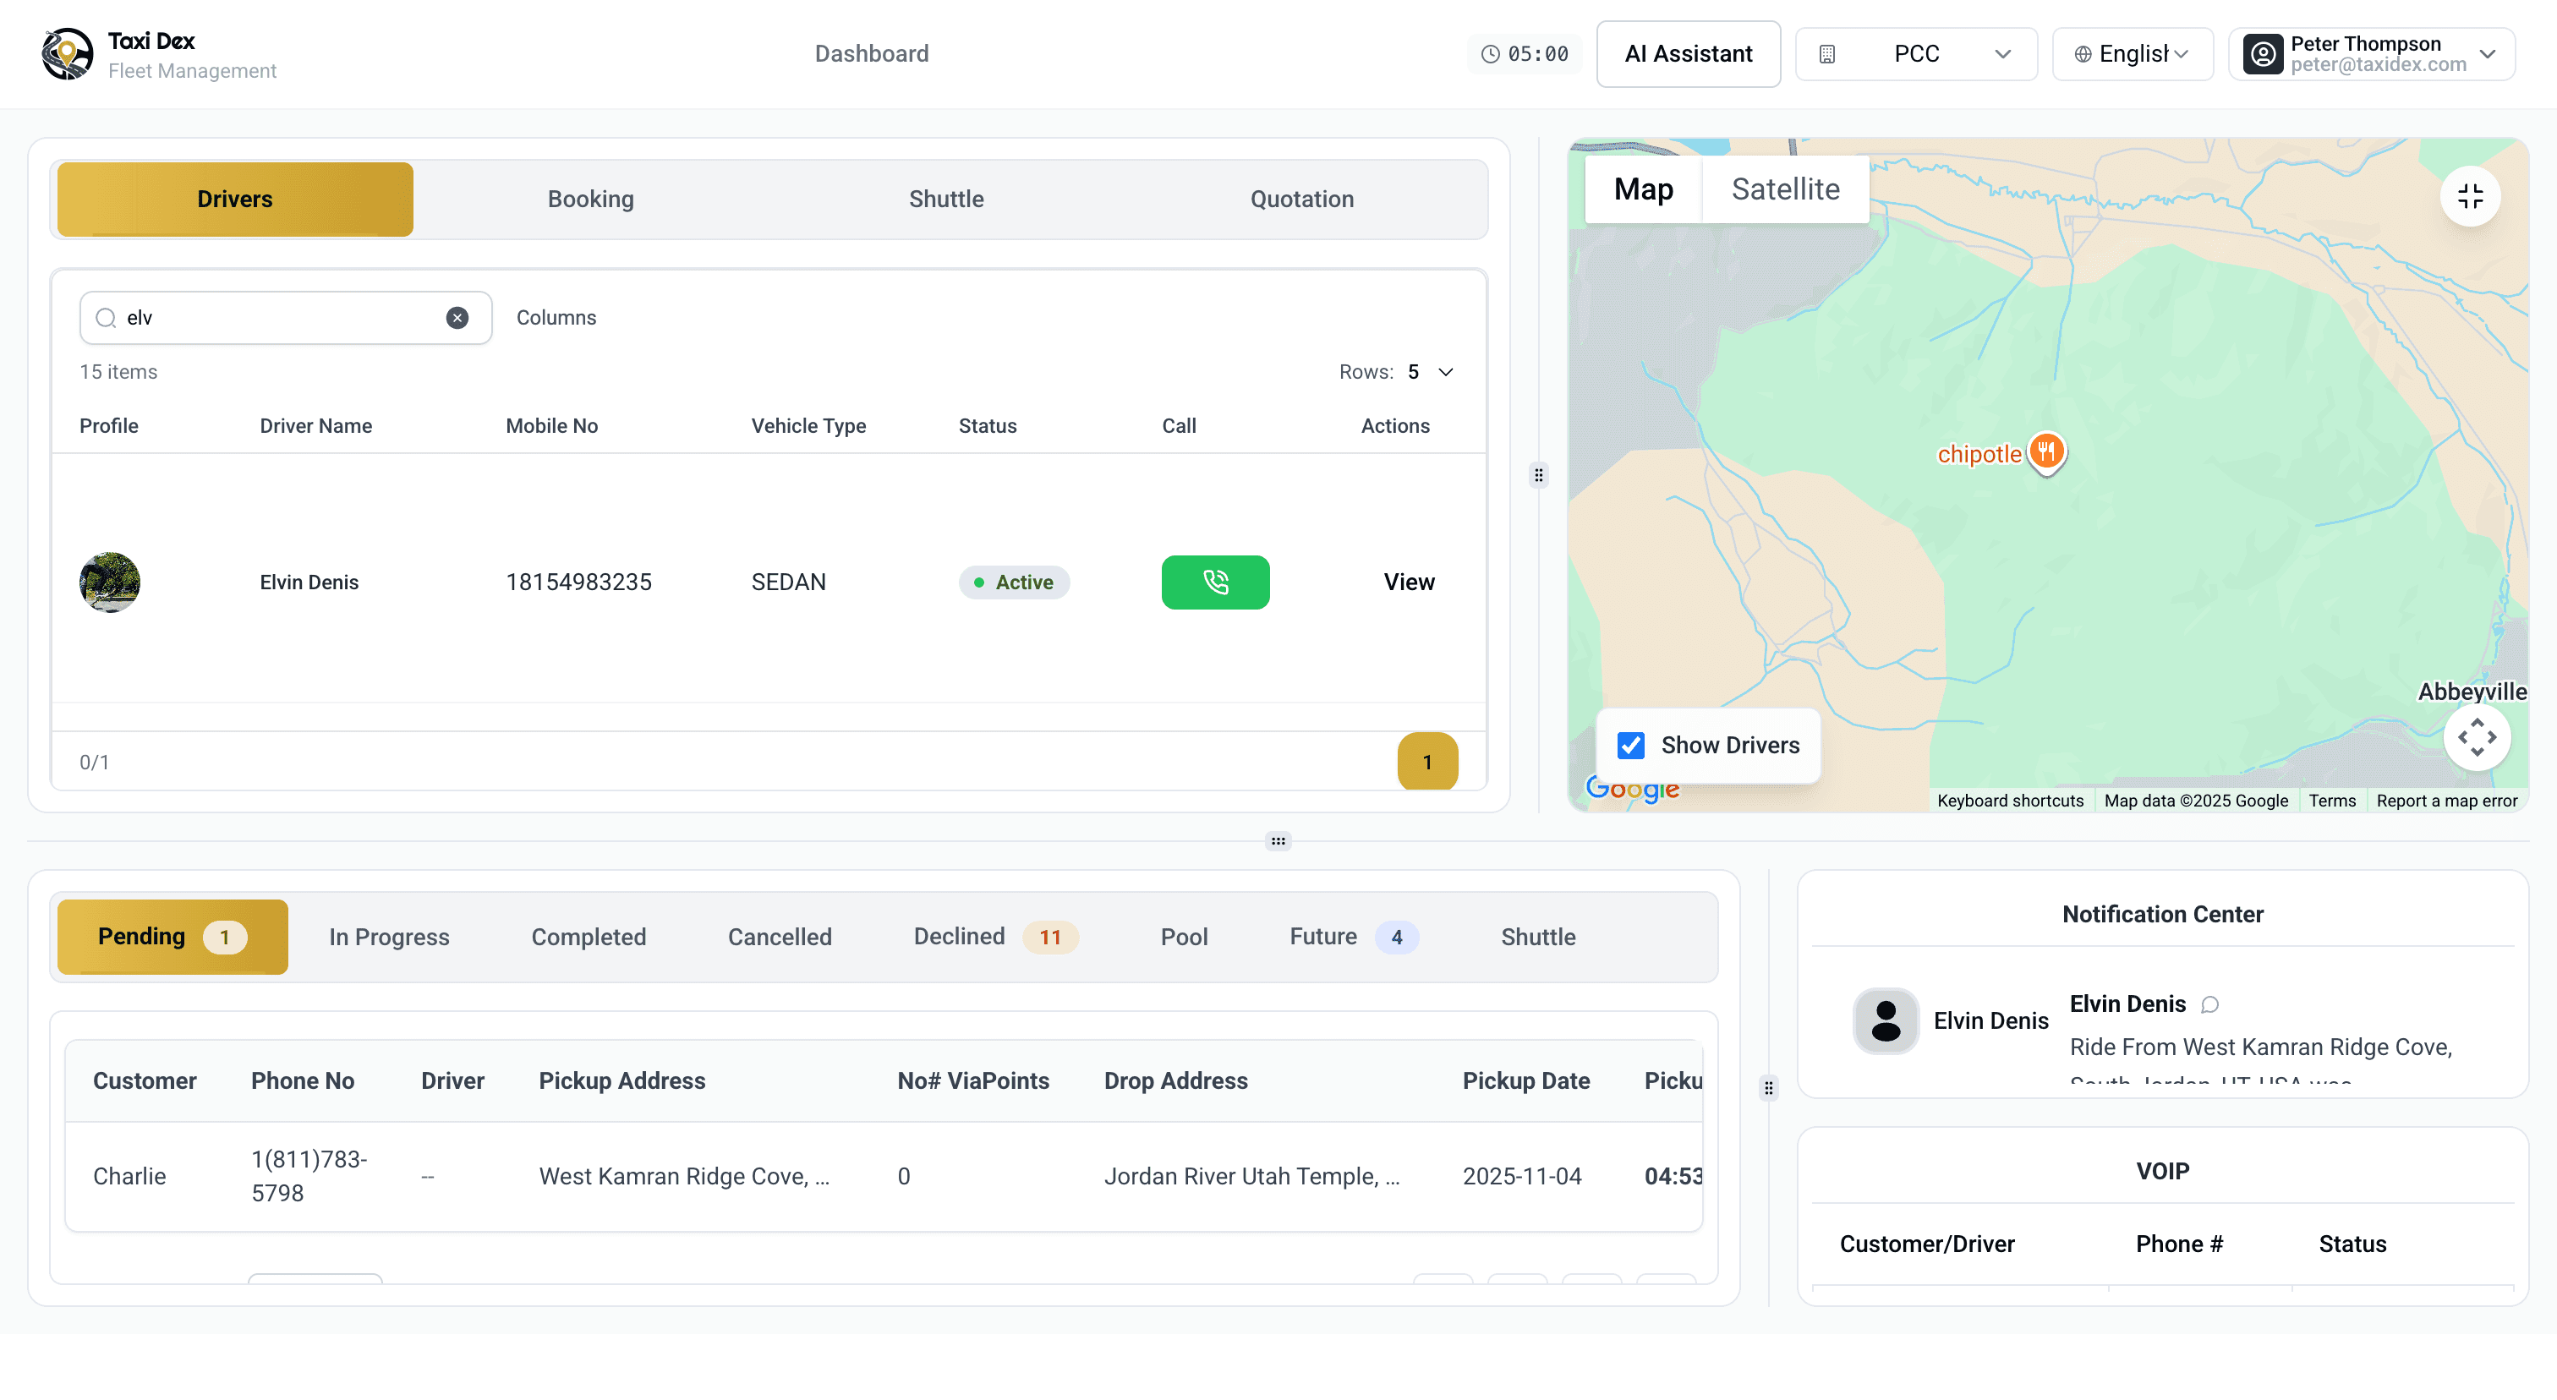Open the AI Assistant
Screen dimensions: 2557x1400
pos(1689,53)
